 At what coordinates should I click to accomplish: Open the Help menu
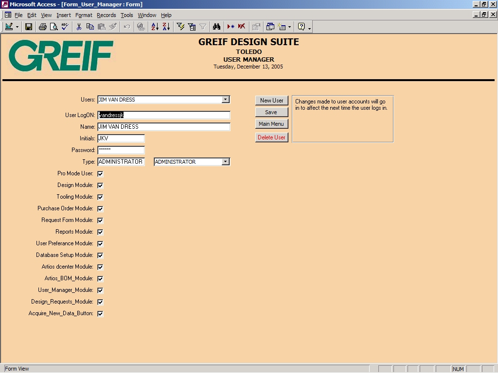click(166, 15)
